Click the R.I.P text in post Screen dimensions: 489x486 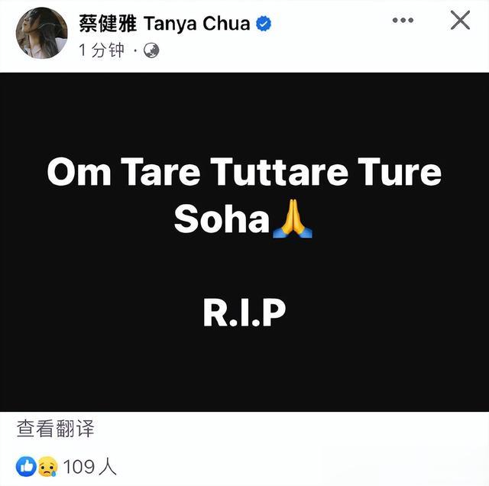244,313
